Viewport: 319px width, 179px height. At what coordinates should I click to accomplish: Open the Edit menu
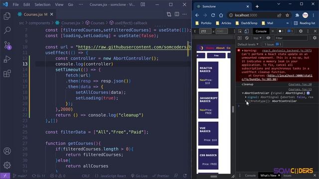[x=26, y=4]
